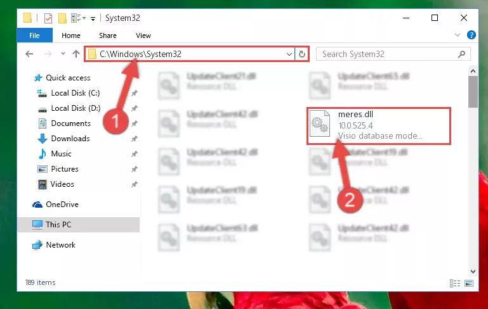
Task: Switch to the View ribbon tab
Action: pos(143,35)
